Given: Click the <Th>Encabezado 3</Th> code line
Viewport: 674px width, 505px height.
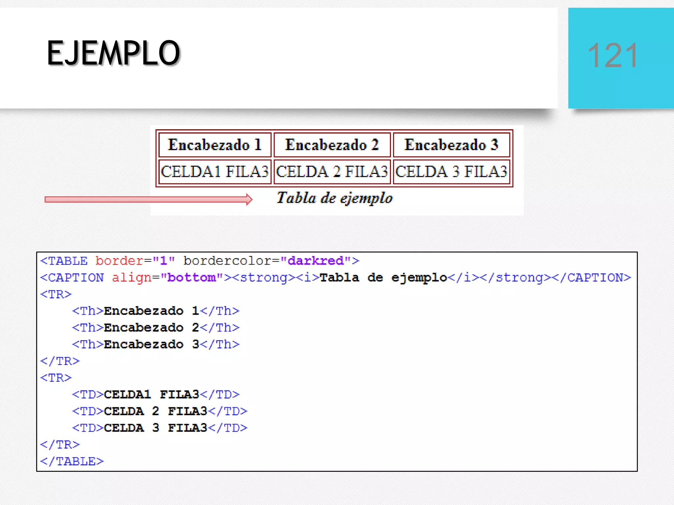Looking at the screenshot, I should tap(156, 344).
